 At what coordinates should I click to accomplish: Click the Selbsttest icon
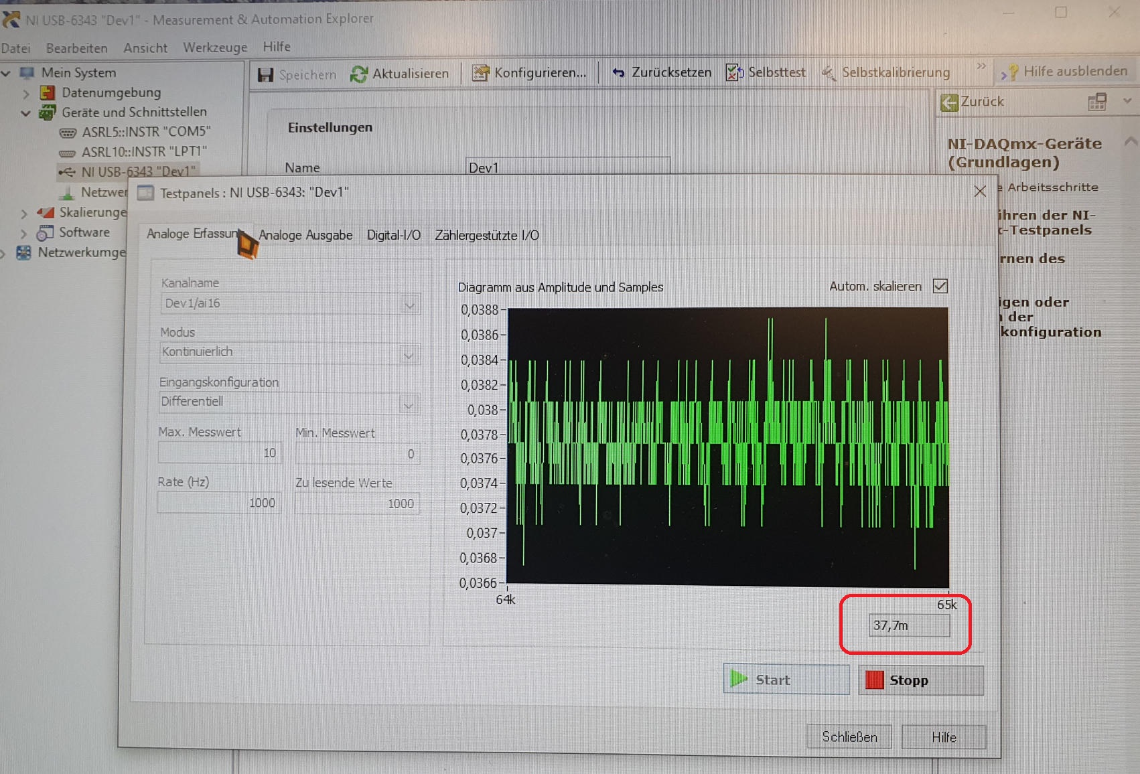tap(735, 72)
